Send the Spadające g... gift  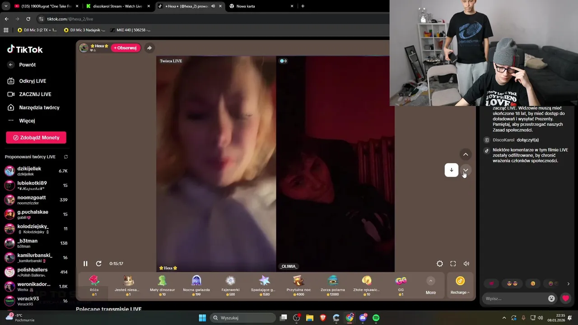265,286
